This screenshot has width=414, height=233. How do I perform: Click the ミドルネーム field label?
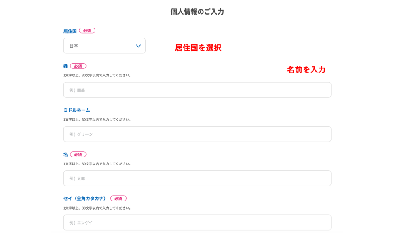tap(77, 110)
